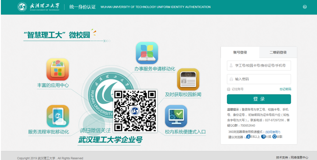
Task: Open the 及时获取校园新闻 newspaper icon
Action: (x=188, y=79)
